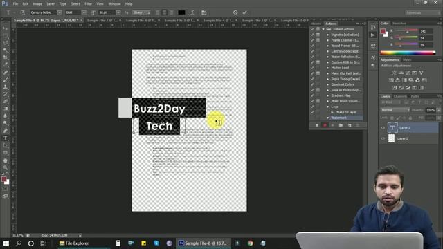Cancel the current text edits
Image resolution: width=443 pixels, height=249 pixels.
(235, 12)
